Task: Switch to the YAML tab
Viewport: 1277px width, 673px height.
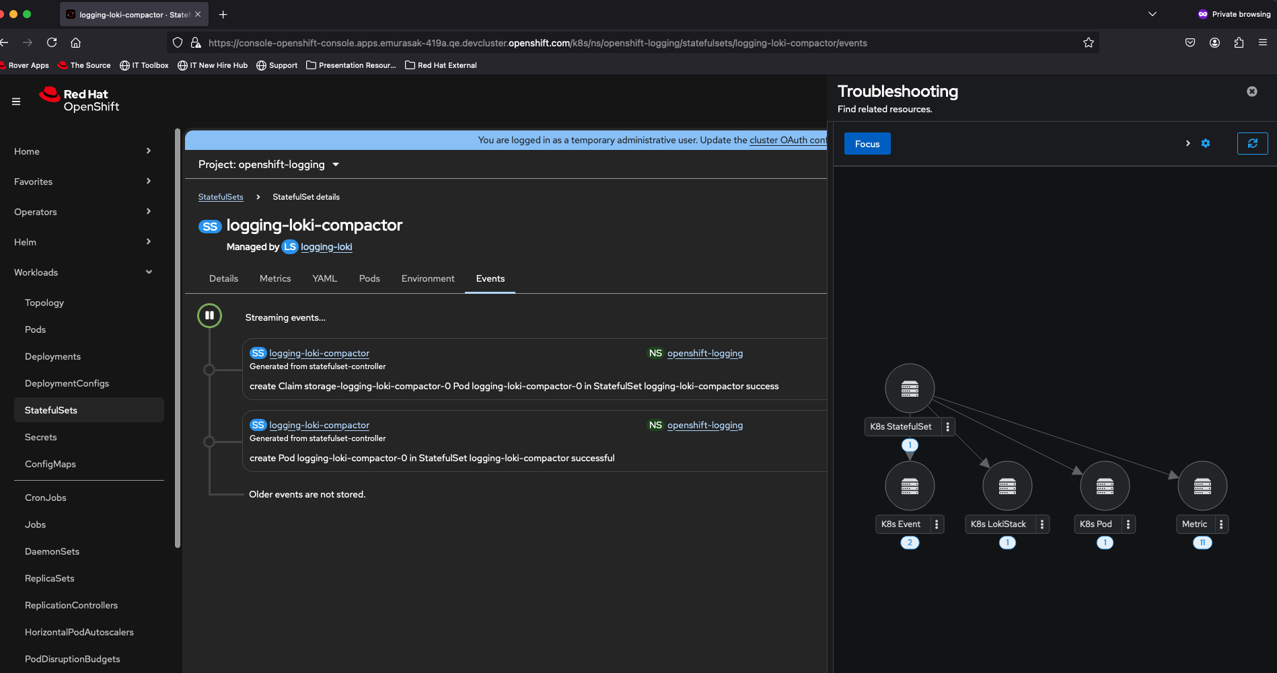Action: click(324, 278)
